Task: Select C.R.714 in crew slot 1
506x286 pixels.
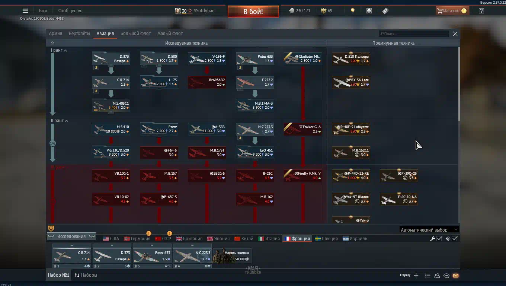Action: pos(72,256)
